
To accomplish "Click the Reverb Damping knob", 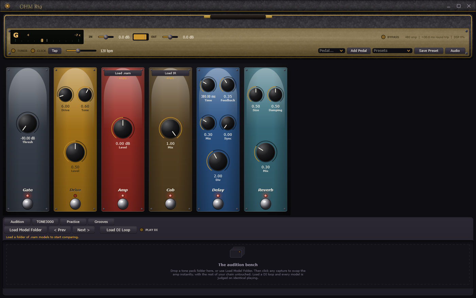I will pos(275,95).
